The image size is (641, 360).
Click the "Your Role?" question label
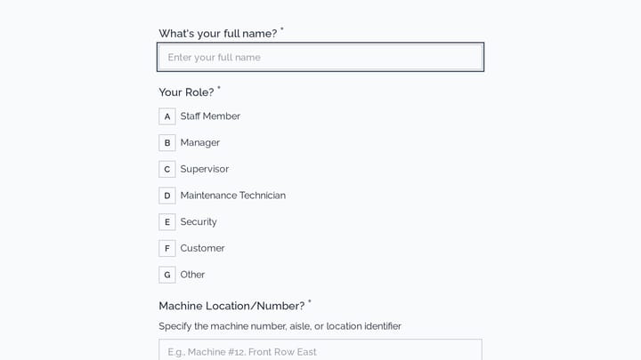(x=186, y=92)
